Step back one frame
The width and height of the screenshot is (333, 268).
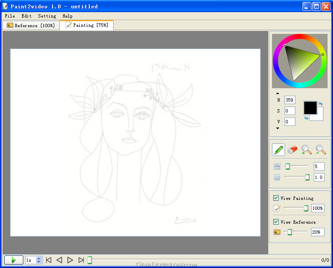pos(59,260)
